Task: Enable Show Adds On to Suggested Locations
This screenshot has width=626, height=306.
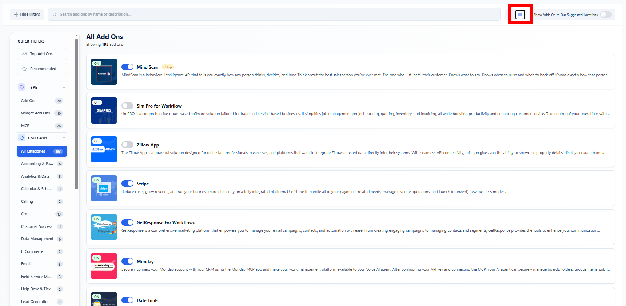Action: (606, 15)
